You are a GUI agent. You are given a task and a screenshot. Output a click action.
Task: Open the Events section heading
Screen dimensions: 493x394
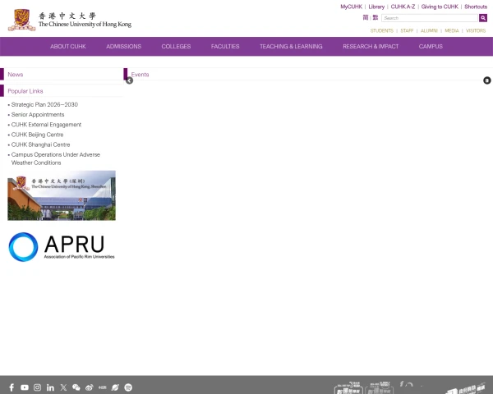coord(140,75)
